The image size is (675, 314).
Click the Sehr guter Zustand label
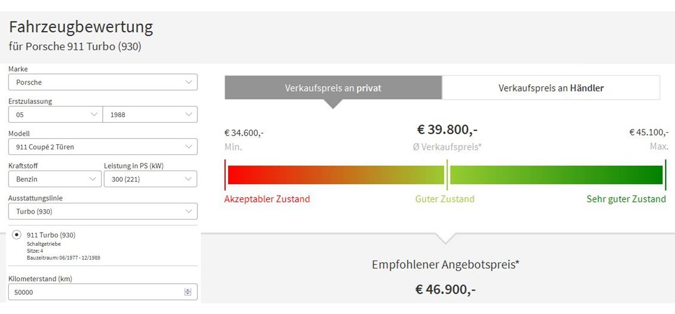(626, 199)
